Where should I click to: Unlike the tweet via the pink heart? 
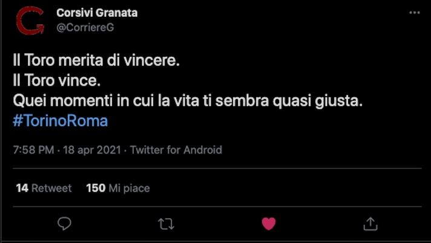click(x=269, y=224)
